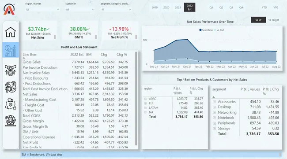Toggle the vs Target comparison button
This screenshot has height=159, width=287.
tap(274, 20)
